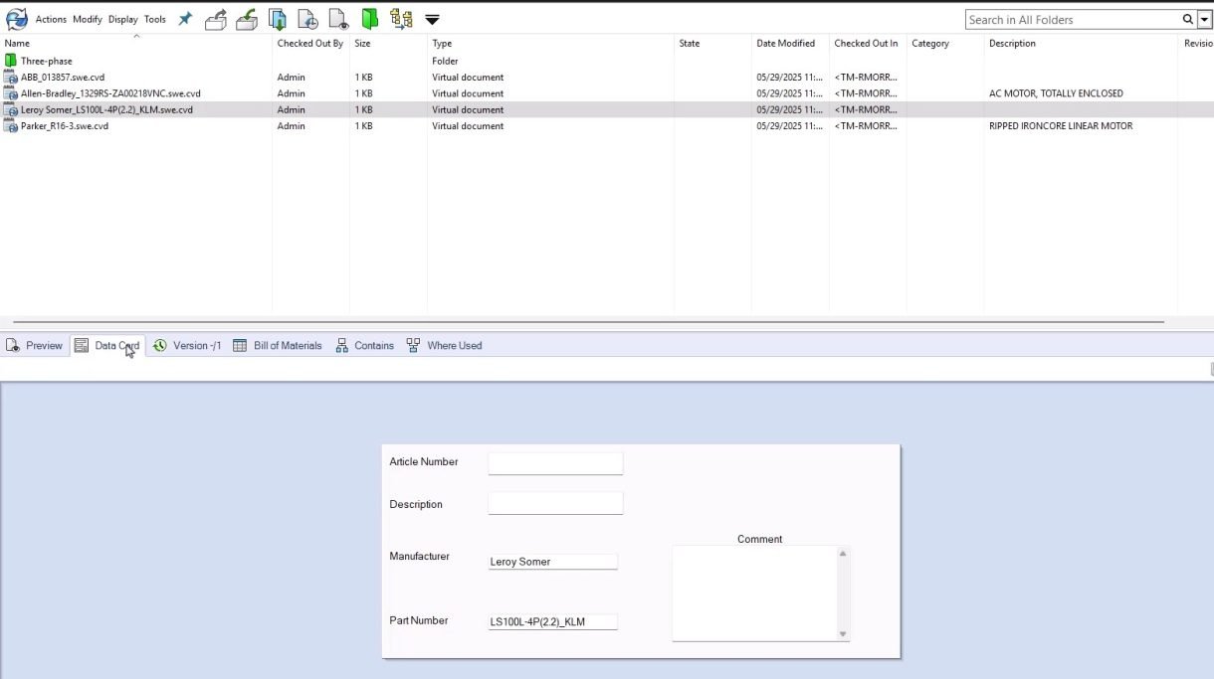The image size is (1214, 679).
Task: Open the Display menu
Action: [123, 19]
